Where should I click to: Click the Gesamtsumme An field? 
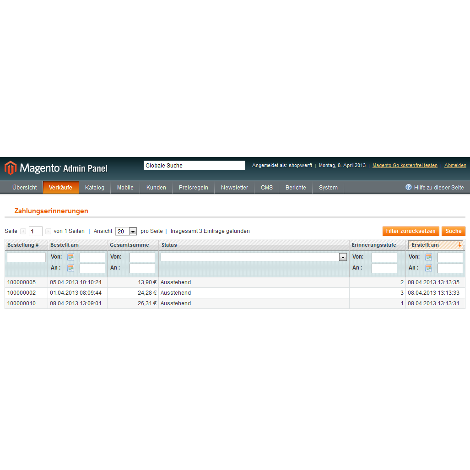[x=142, y=268]
